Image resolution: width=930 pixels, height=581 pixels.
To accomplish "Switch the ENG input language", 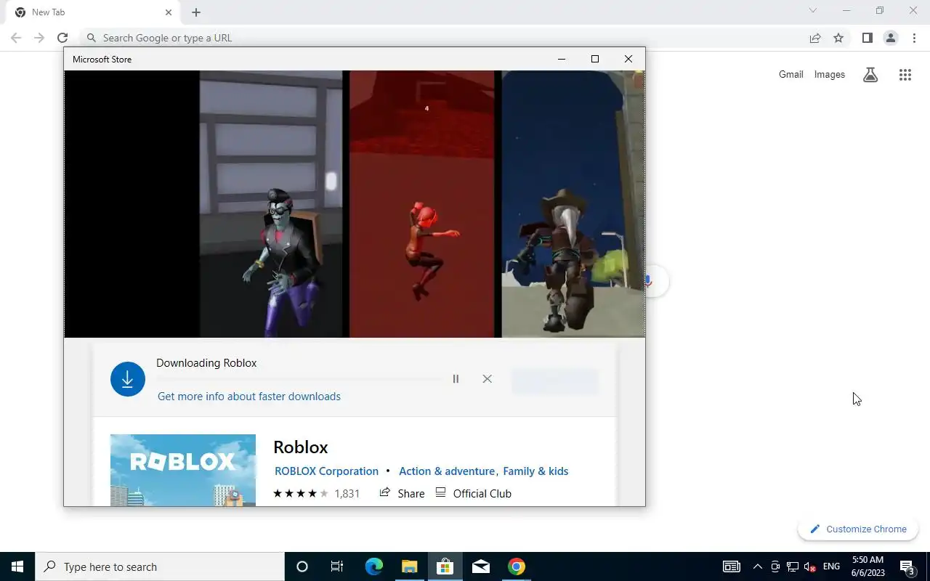I will coord(831,566).
